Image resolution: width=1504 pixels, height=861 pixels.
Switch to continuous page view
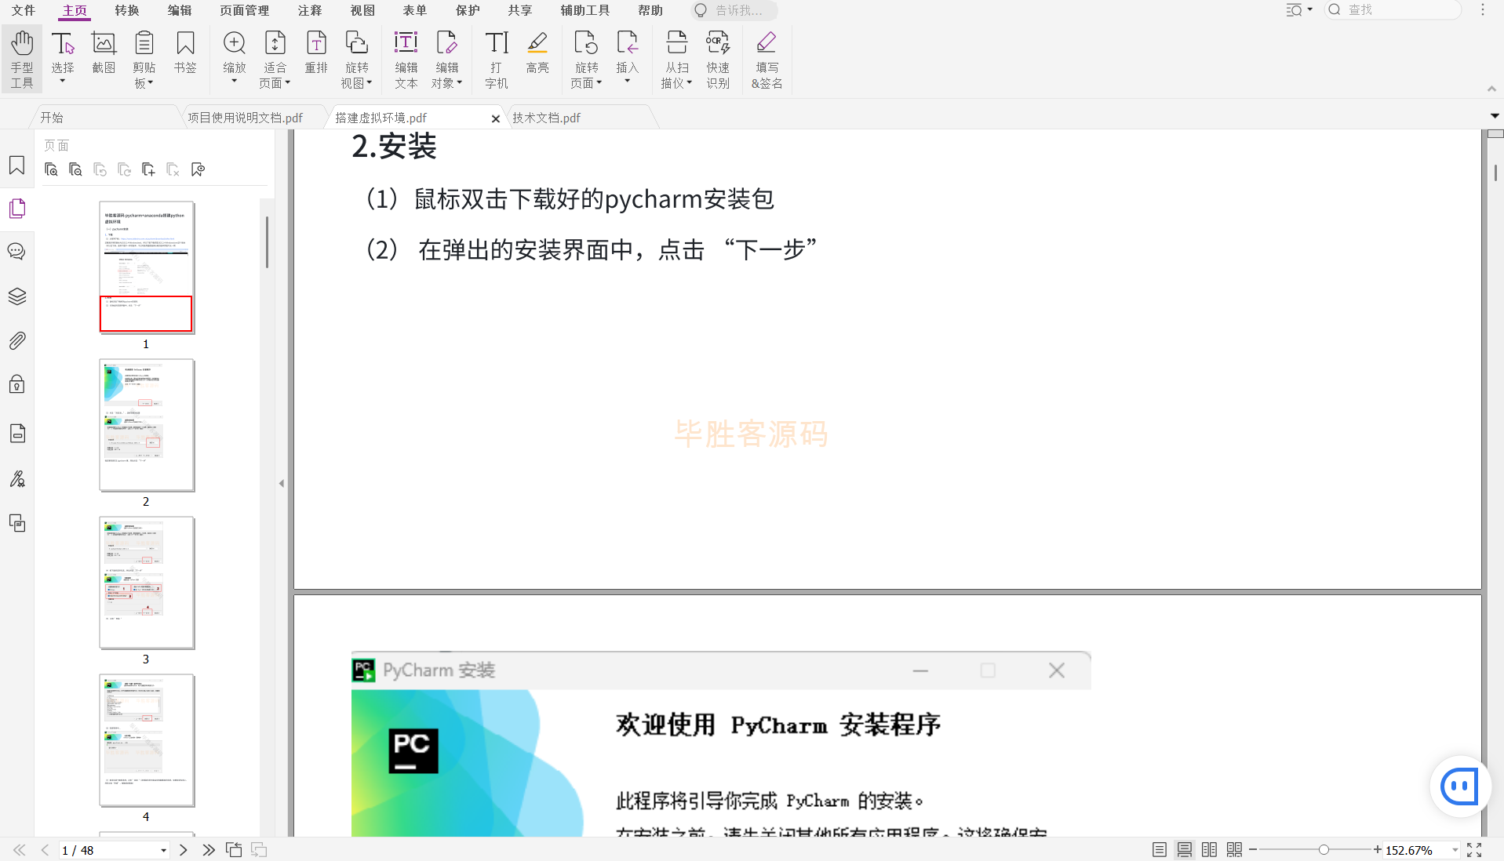coord(1185,850)
